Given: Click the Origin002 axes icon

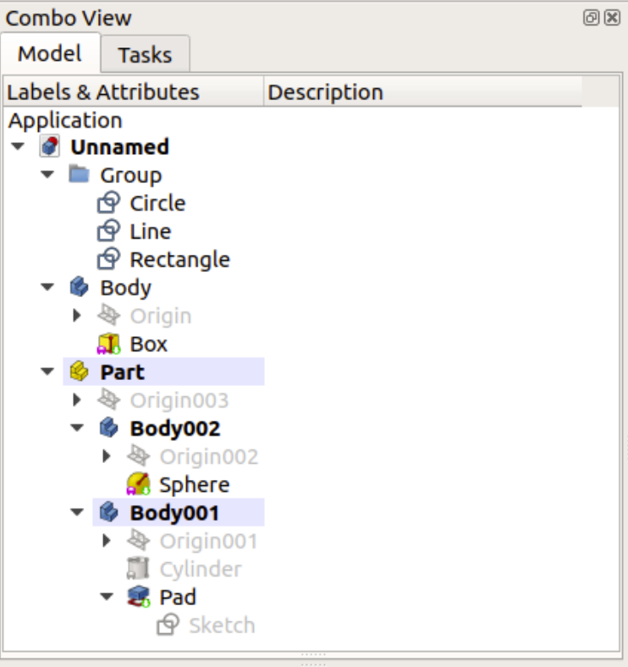Looking at the screenshot, I should pyautogui.click(x=139, y=456).
